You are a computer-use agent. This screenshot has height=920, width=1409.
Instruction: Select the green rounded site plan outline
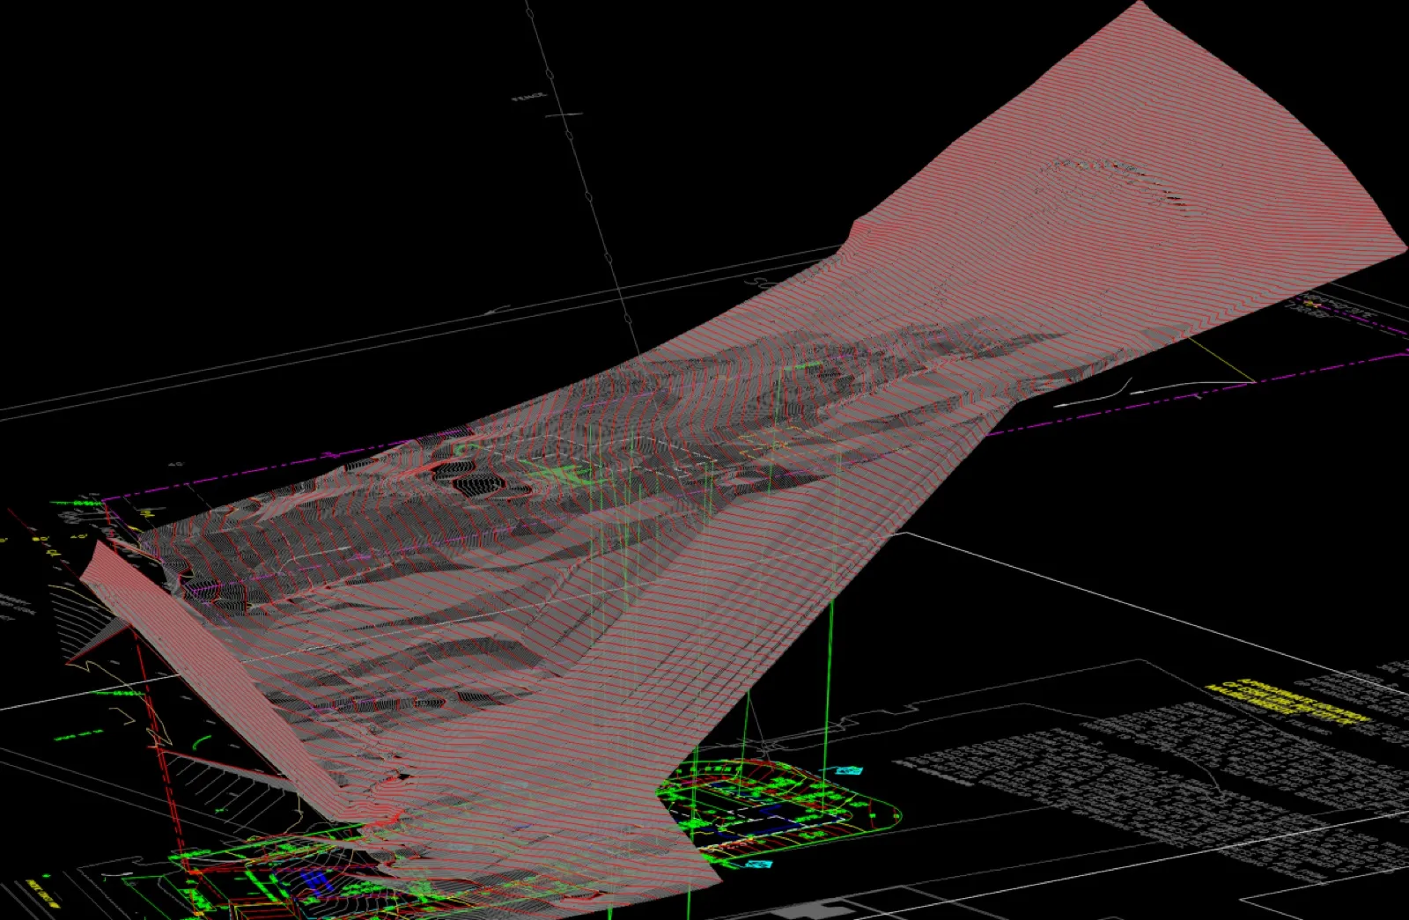(779, 810)
